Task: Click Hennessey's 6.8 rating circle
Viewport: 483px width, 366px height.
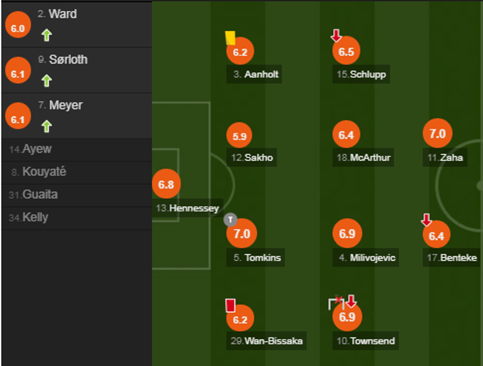Action: pos(167,185)
